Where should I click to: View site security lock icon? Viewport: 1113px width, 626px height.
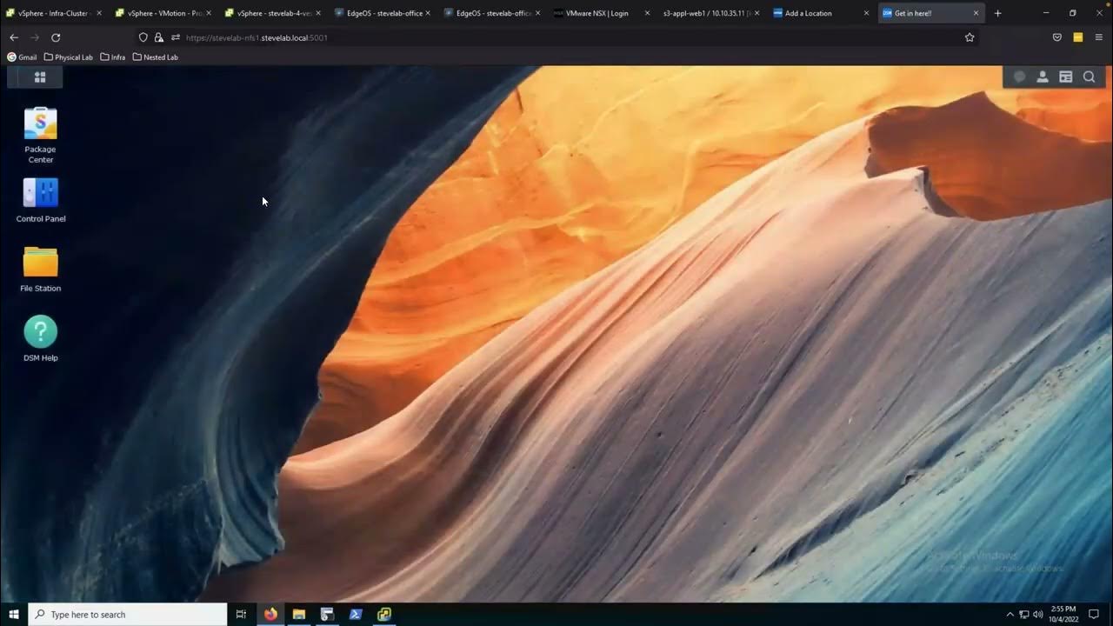point(158,37)
